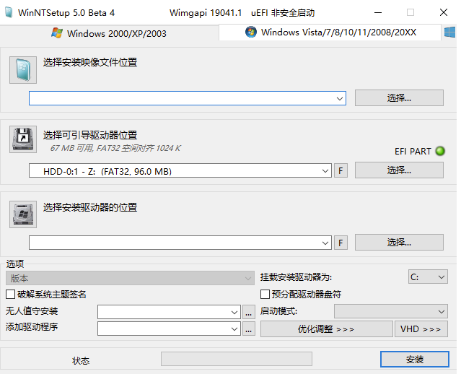Viewport: 461px width, 374px height.
Task: Click the installation image file icon
Action: click(23, 70)
